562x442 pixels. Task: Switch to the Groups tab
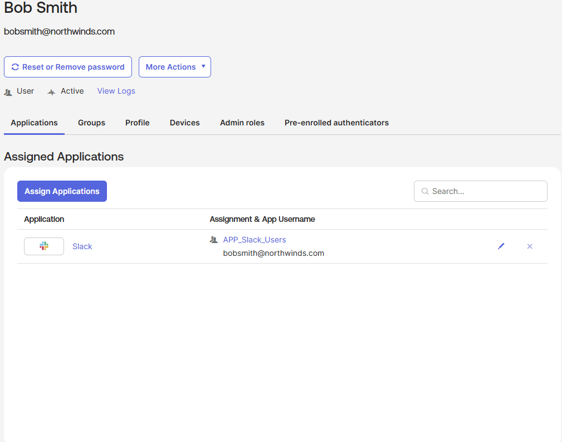(x=91, y=123)
